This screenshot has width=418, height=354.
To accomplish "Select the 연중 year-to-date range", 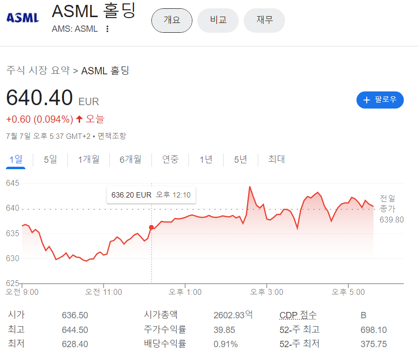I will pos(170,159).
